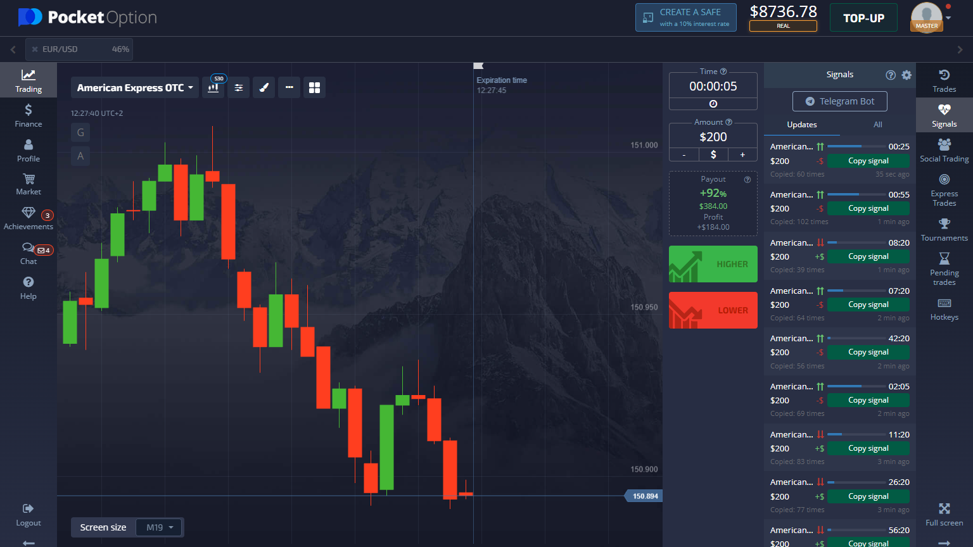Image resolution: width=973 pixels, height=547 pixels.
Task: Copy the topmost 00:25 signal
Action: [868, 160]
